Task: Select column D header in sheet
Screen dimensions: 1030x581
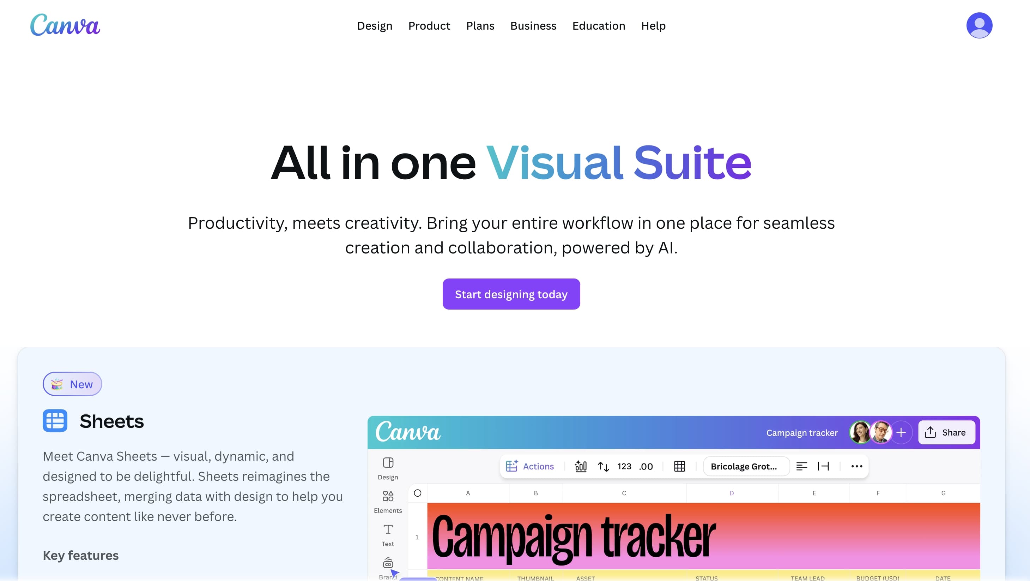Action: pyautogui.click(x=731, y=493)
